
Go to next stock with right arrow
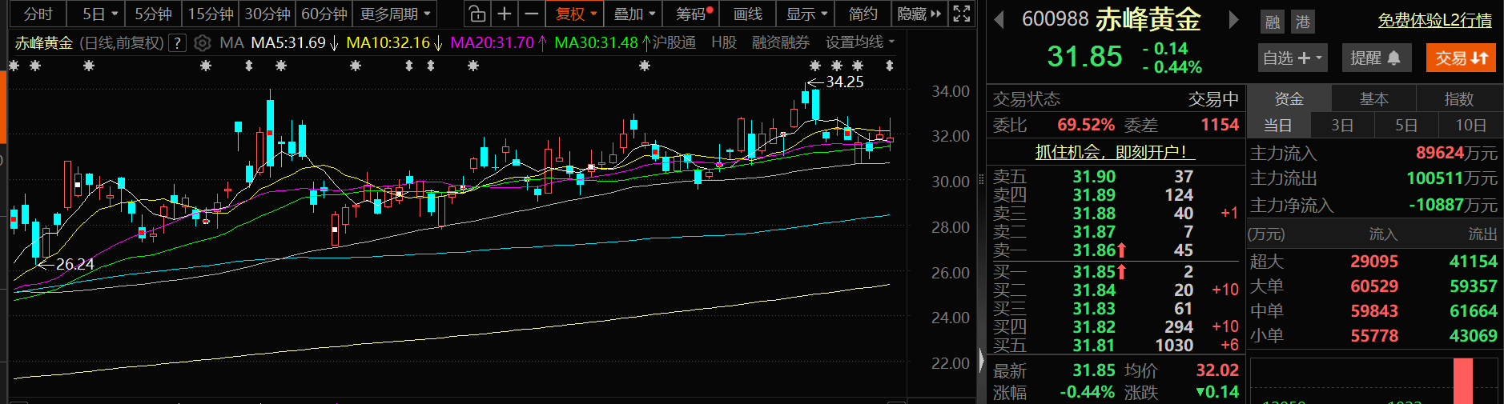(x=1233, y=20)
